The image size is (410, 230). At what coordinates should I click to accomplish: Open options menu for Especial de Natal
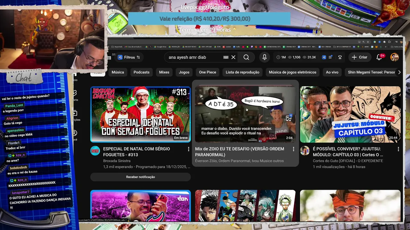(x=188, y=149)
